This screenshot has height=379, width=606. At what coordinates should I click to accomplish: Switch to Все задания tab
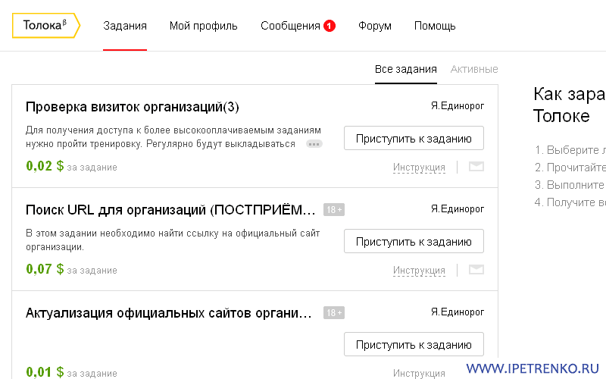[406, 69]
